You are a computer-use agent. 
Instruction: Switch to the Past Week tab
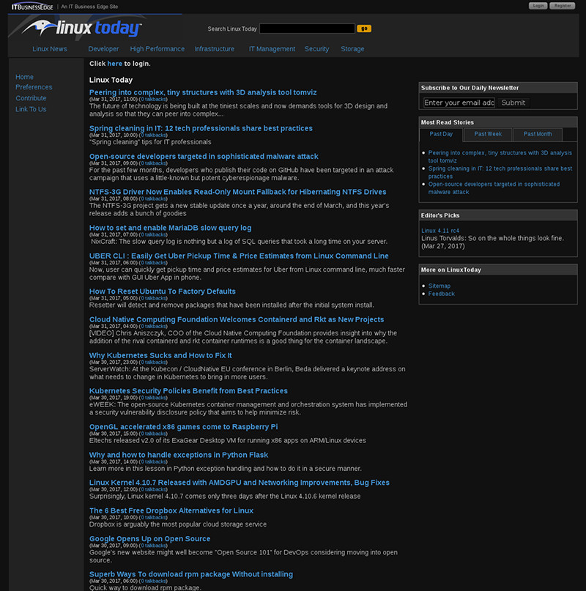[x=488, y=134]
